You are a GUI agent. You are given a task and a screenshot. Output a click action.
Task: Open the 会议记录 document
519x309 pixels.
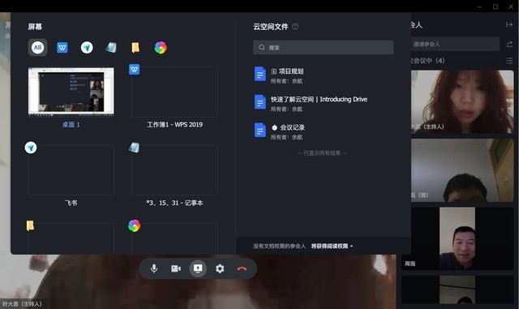pyautogui.click(x=324, y=132)
